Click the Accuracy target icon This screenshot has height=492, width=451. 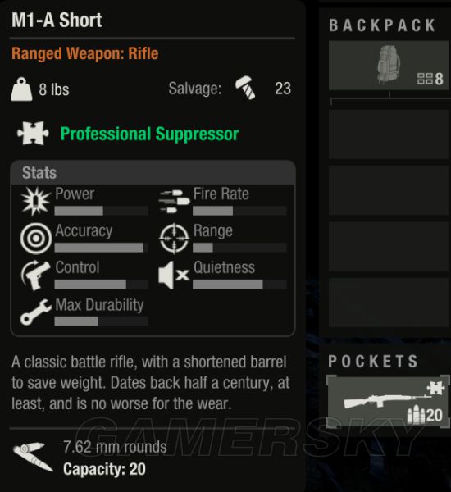(36, 239)
